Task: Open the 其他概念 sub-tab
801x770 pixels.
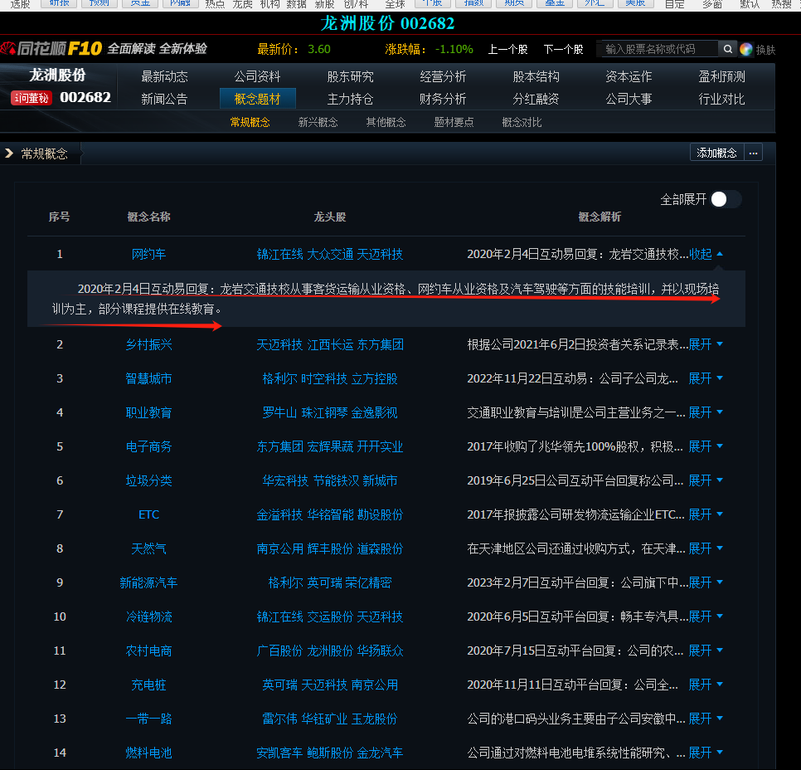Action: (386, 122)
